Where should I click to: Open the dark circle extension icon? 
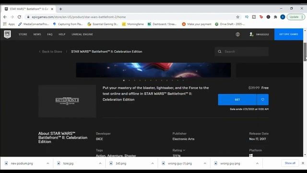268,17
